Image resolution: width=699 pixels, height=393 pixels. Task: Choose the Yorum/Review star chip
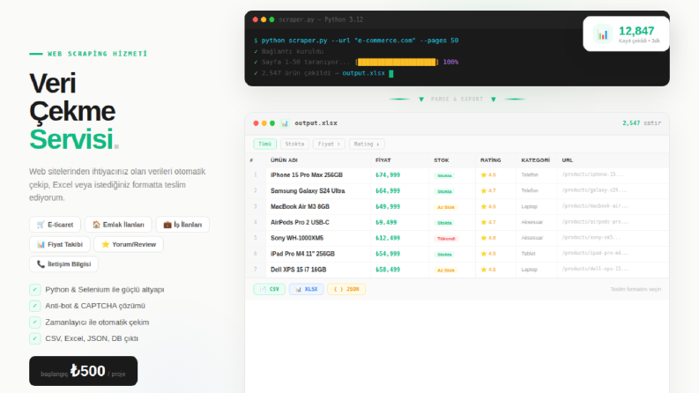pyautogui.click(x=129, y=244)
